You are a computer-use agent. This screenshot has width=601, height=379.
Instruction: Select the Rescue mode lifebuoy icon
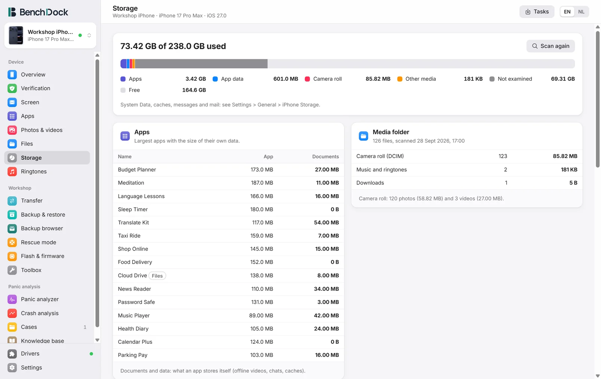(12, 242)
